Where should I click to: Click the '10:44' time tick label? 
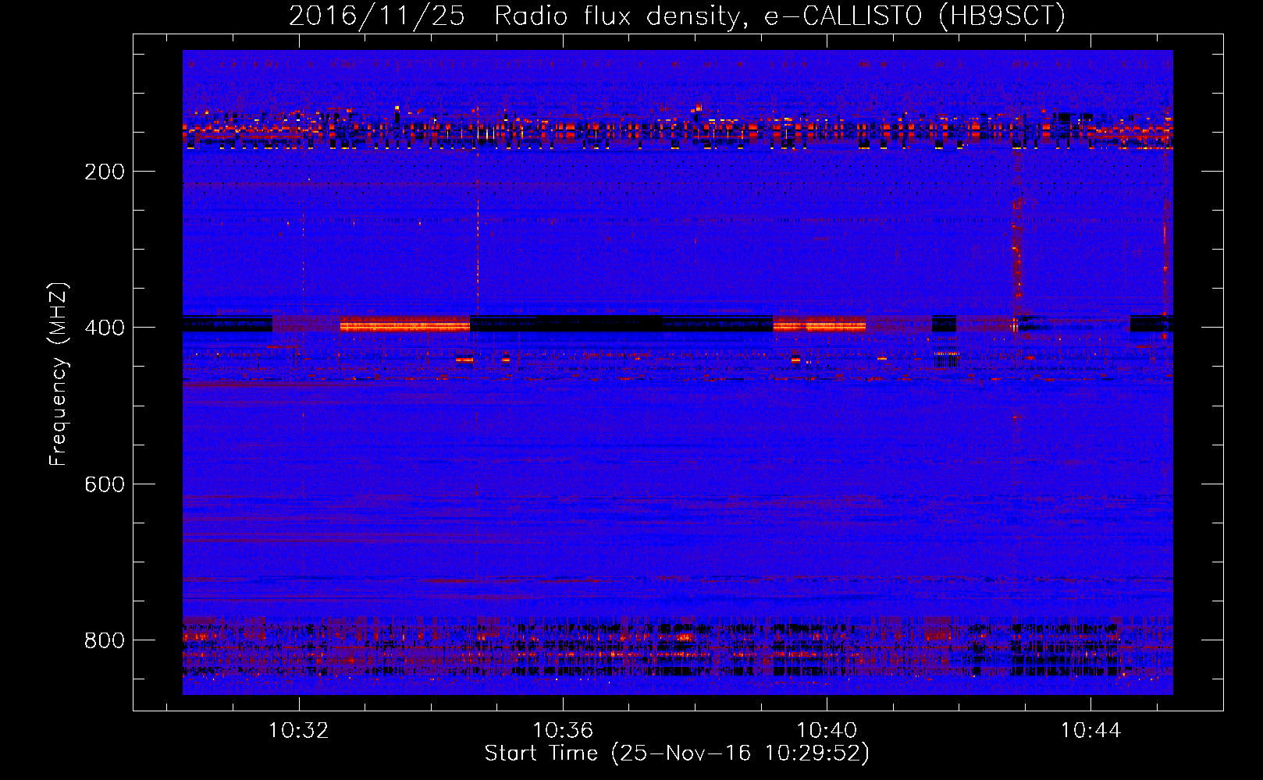click(x=1090, y=730)
